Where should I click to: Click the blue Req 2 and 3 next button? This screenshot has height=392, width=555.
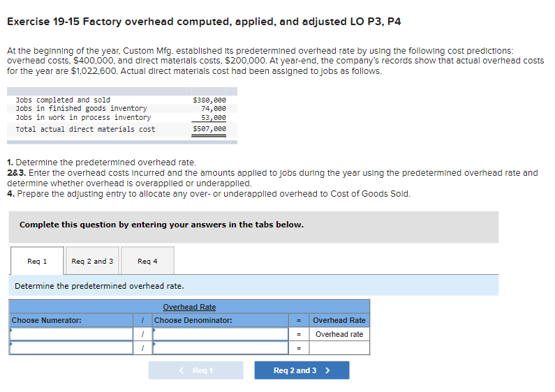coord(302,370)
